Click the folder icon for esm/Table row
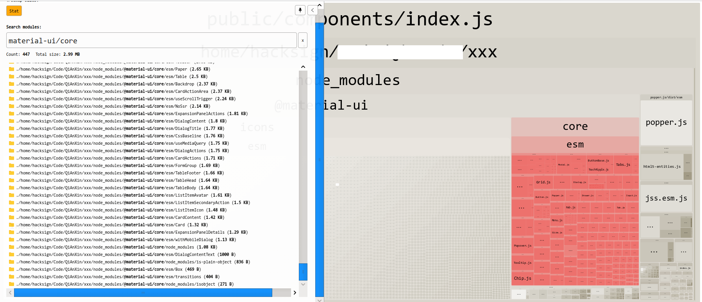 click(x=12, y=76)
